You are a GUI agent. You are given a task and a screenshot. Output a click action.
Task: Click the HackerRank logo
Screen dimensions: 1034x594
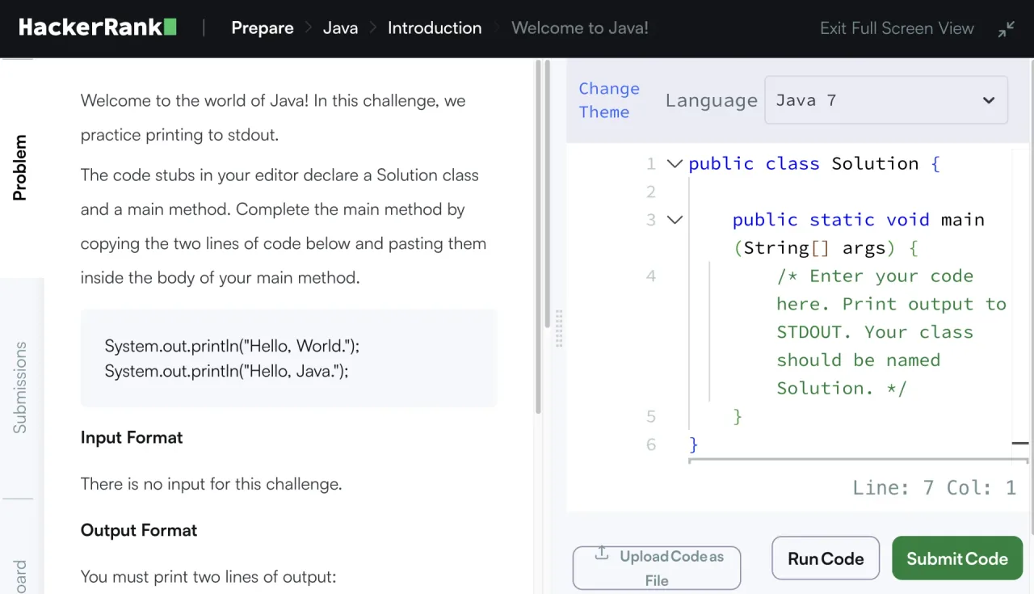98,27
